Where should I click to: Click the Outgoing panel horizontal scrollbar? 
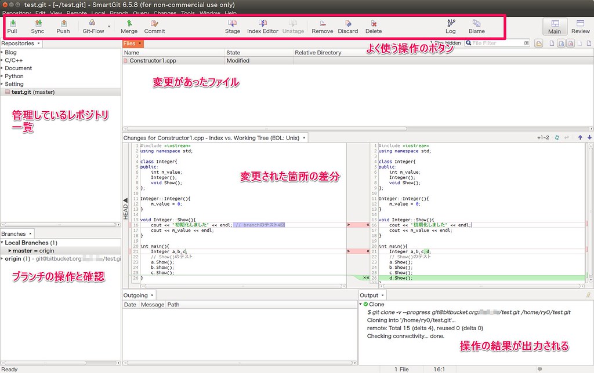[x=240, y=363]
